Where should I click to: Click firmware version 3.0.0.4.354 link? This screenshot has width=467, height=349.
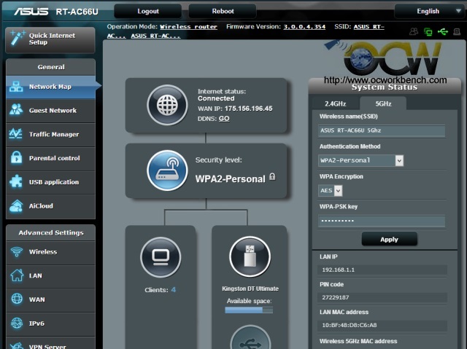(304, 27)
